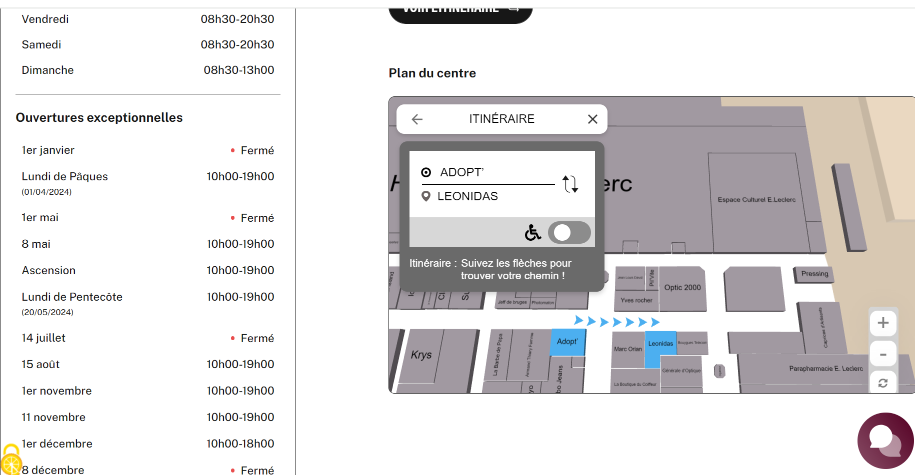Click the back arrow in Itinéraire header
This screenshot has width=915, height=475.
(417, 119)
